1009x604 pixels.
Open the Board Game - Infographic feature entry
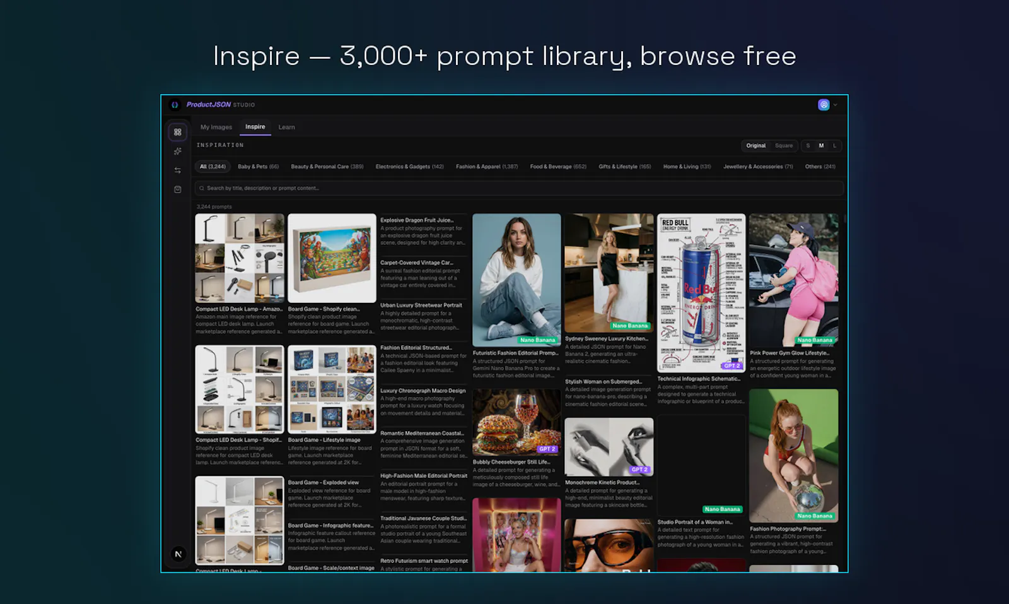point(332,536)
